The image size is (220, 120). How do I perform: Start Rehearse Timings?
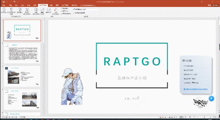pyautogui.click(x=48, y=11)
